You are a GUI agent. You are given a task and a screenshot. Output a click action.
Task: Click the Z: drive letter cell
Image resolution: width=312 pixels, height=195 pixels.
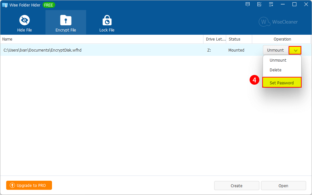click(x=209, y=50)
